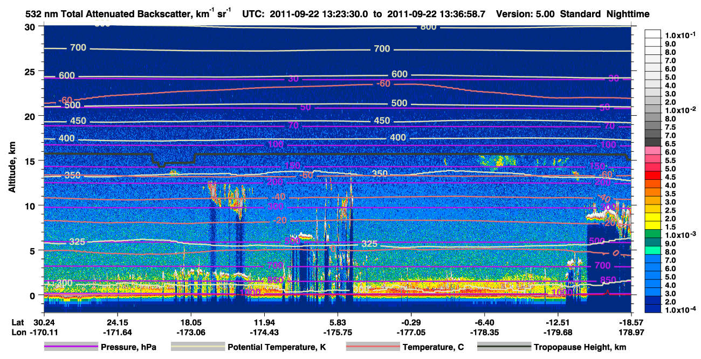
Task: Click the 'Tropopause Height, km' legend label
Action: tap(580, 347)
